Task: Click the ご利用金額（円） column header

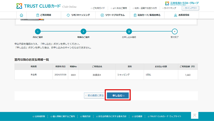Action: (x=188, y=67)
